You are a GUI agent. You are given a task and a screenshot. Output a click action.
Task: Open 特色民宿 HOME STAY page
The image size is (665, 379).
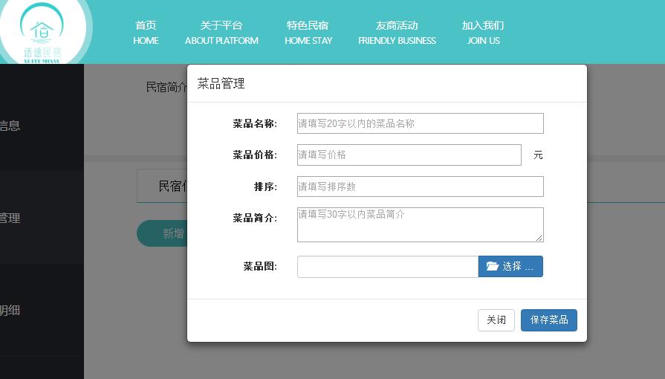point(308,33)
